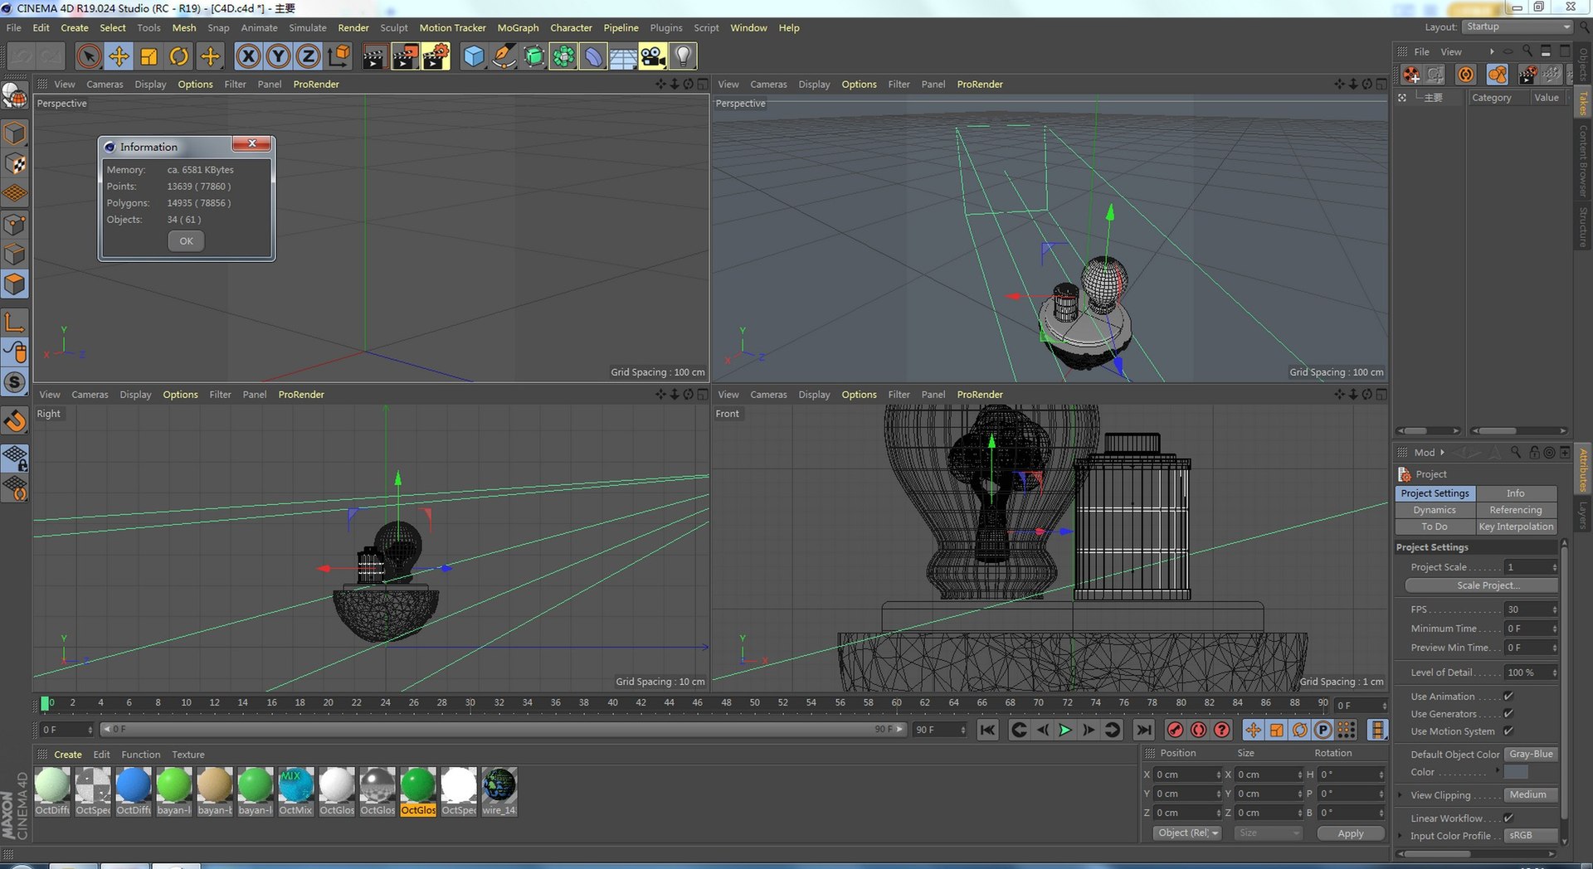Switch to the Dynamics tab

1435,510
